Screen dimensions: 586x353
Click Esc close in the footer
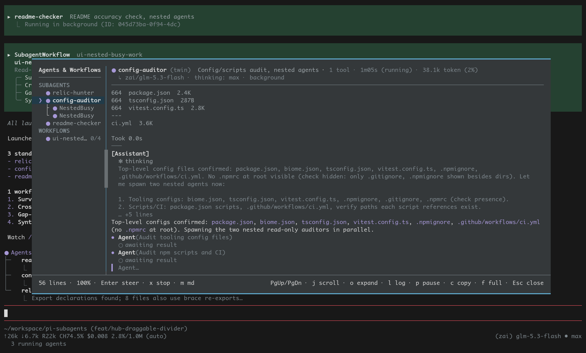528,283
